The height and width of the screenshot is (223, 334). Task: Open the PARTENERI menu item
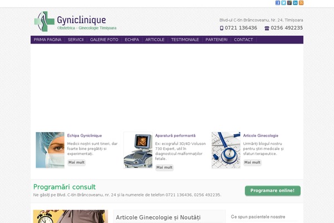pyautogui.click(x=217, y=40)
